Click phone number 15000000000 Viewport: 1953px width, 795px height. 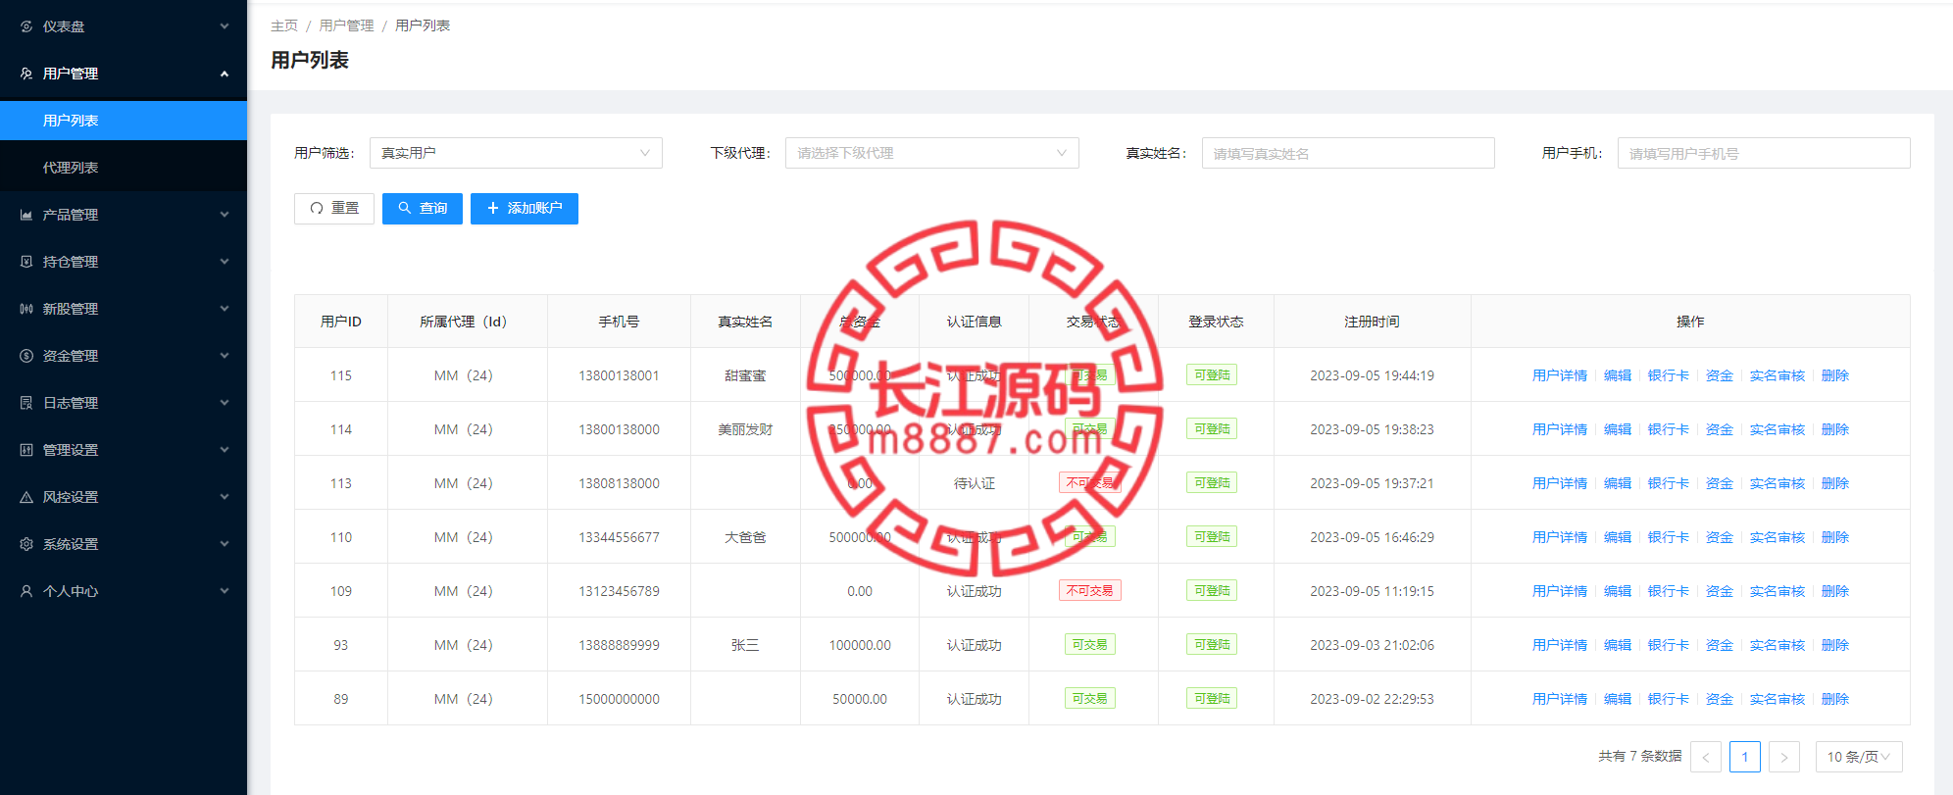point(619,699)
